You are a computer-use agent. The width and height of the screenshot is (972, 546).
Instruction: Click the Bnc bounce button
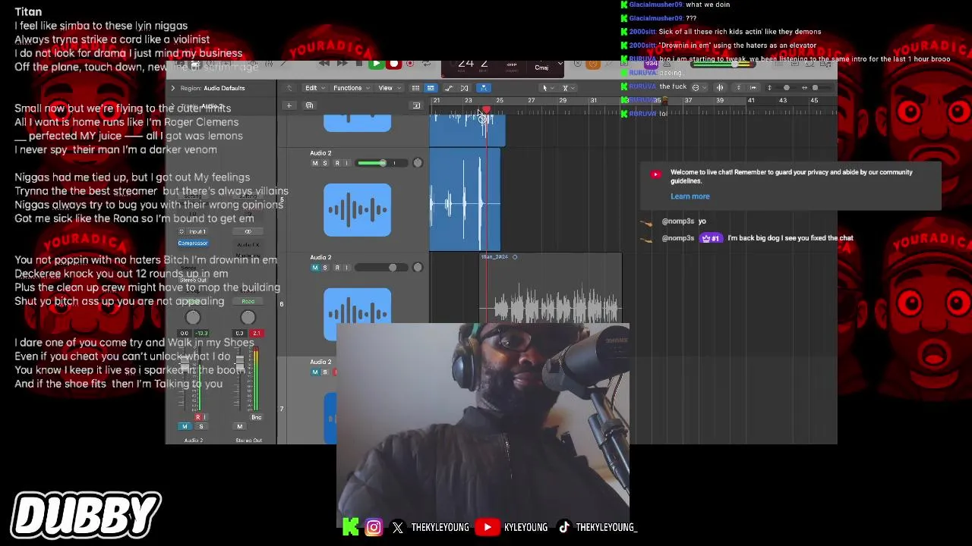[257, 418]
